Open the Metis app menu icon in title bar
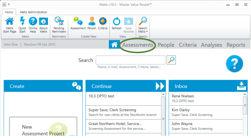Screen dimensions: 251x138 (4, 4)
